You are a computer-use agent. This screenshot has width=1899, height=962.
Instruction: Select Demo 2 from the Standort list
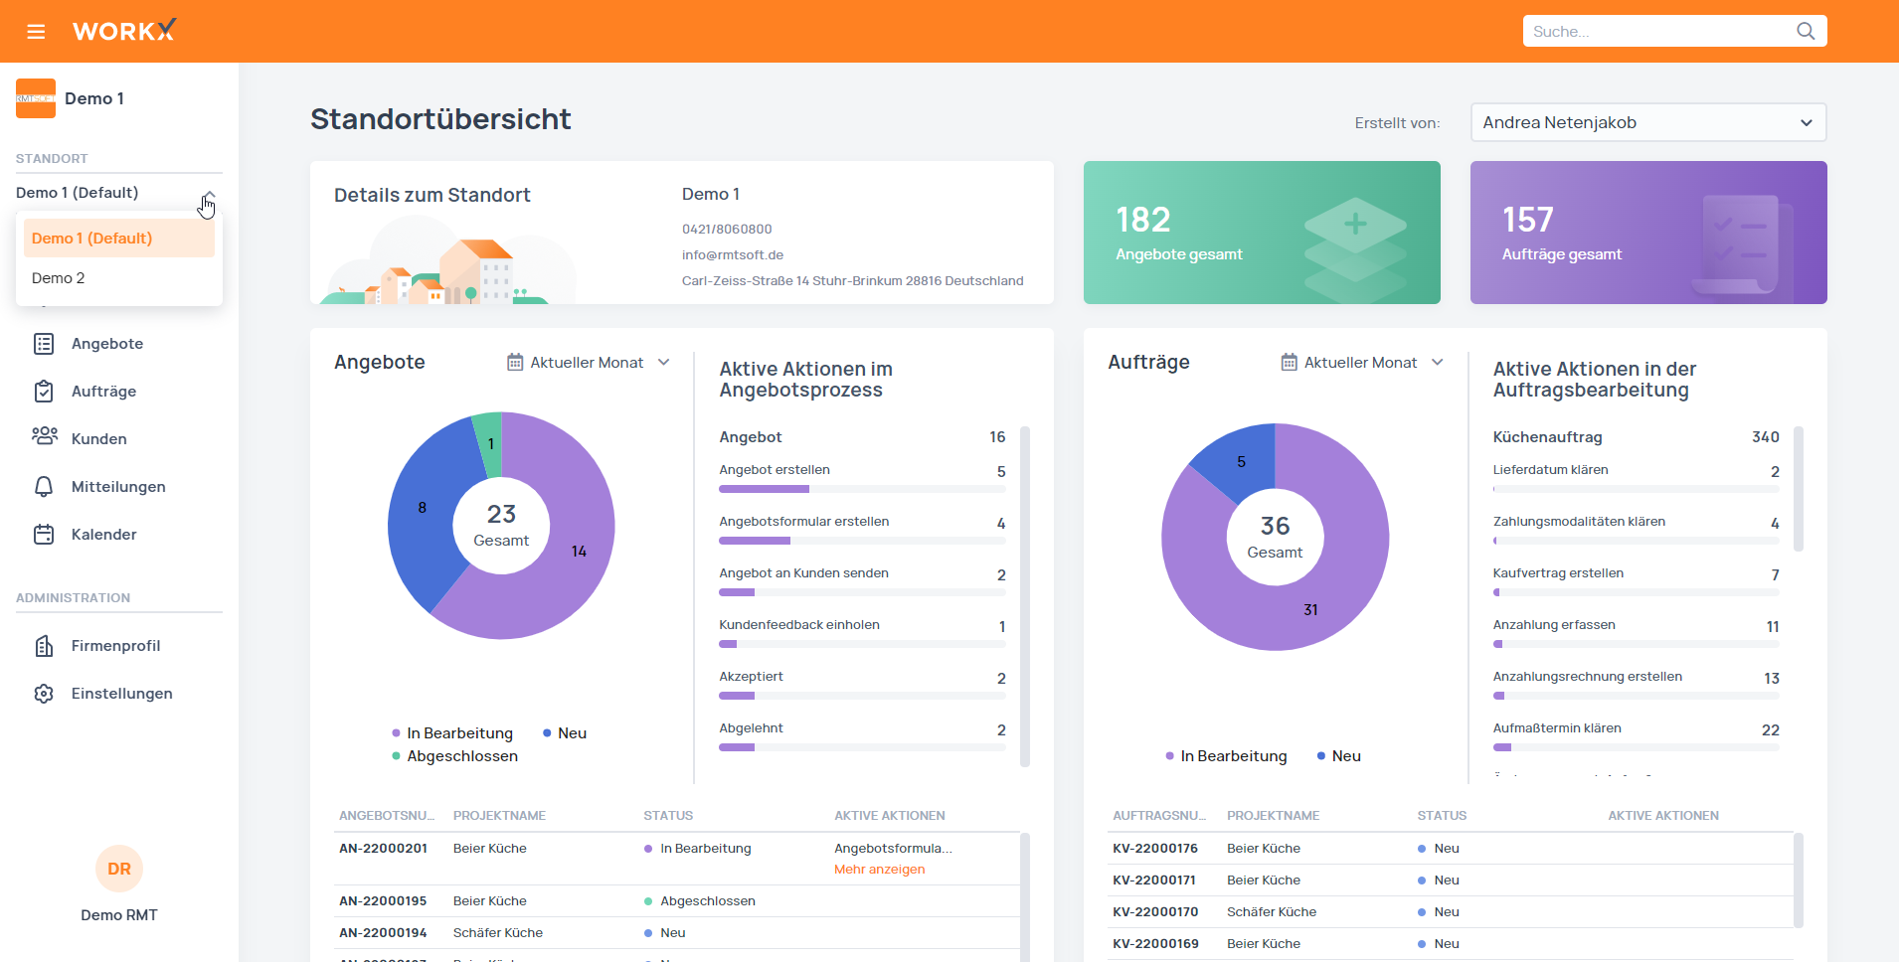click(x=59, y=278)
